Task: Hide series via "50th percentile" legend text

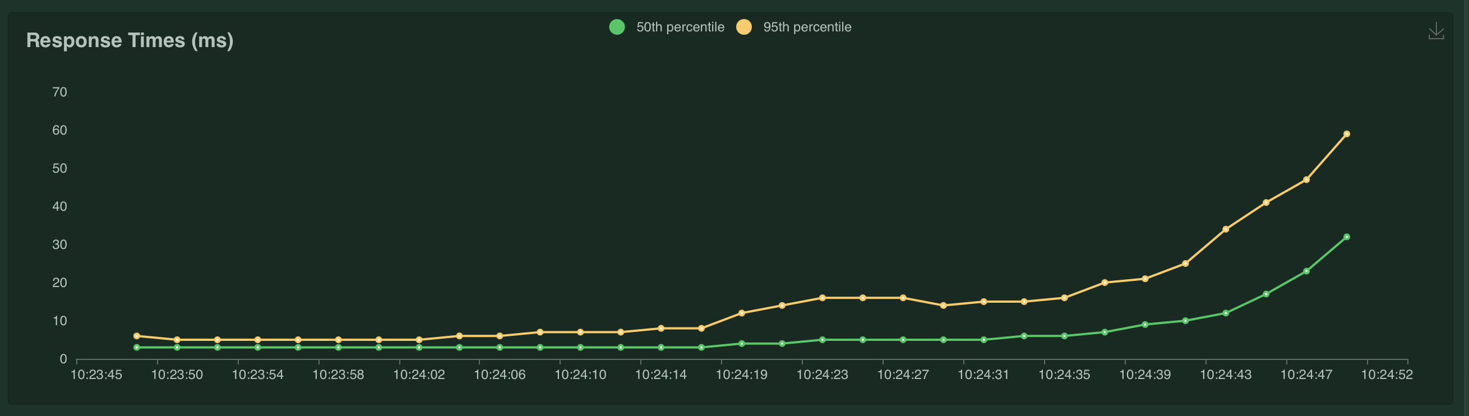Action: pos(680,27)
